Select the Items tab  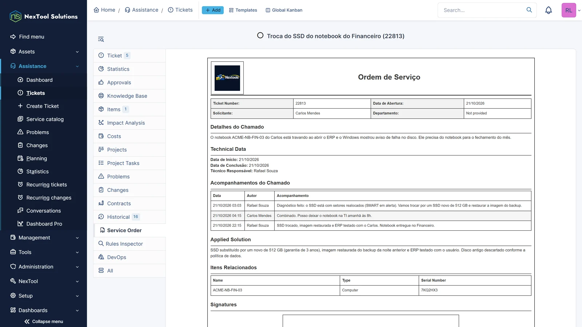tap(129, 109)
